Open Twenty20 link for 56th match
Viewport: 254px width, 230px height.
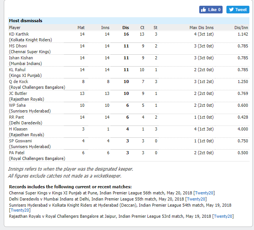coord(204,193)
